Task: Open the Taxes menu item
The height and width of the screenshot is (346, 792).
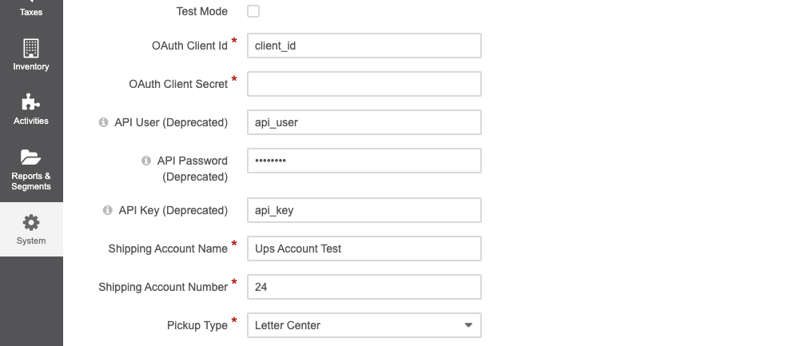Action: 31,10
